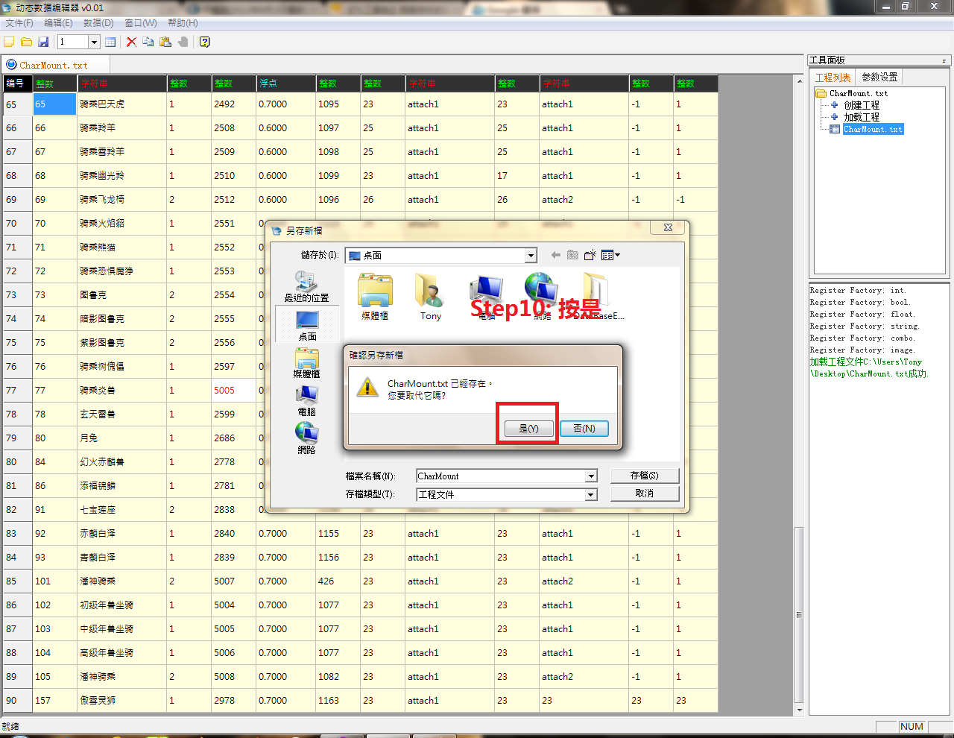Select highlighted CharMount.txt table tree item
The image size is (954, 738).
click(873, 129)
